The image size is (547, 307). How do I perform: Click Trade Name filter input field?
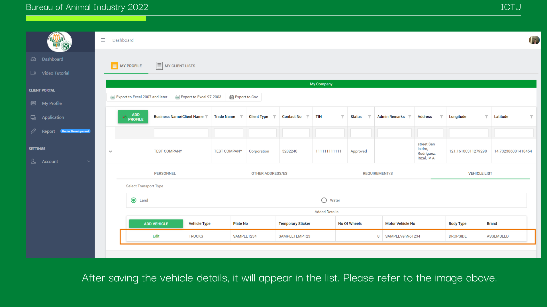(x=228, y=133)
